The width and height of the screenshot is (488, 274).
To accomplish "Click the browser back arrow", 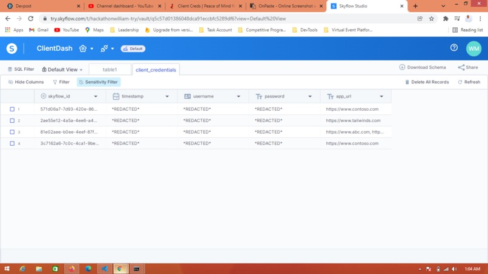I will [x=8, y=19].
